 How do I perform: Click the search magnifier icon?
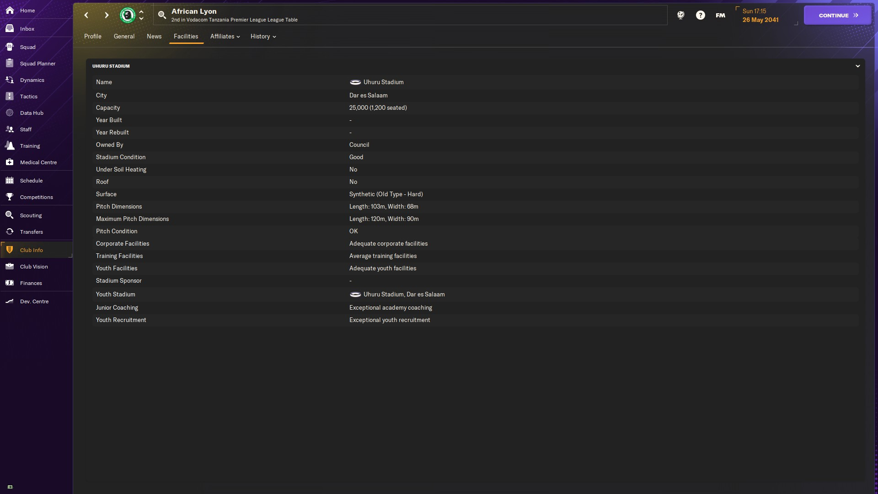162,16
